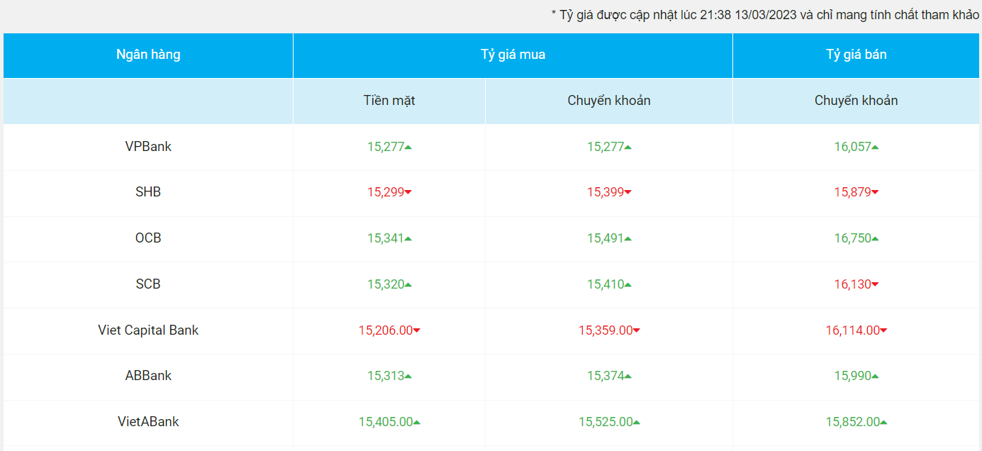Click the Tiền mặt sub-header
982x451 pixels.
[x=389, y=101]
